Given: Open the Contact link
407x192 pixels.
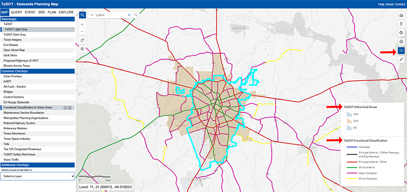Looking at the screenshot, I should coord(399,5).
